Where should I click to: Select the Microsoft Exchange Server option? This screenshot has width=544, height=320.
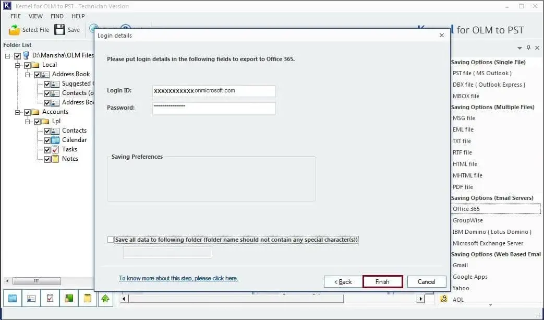point(488,243)
